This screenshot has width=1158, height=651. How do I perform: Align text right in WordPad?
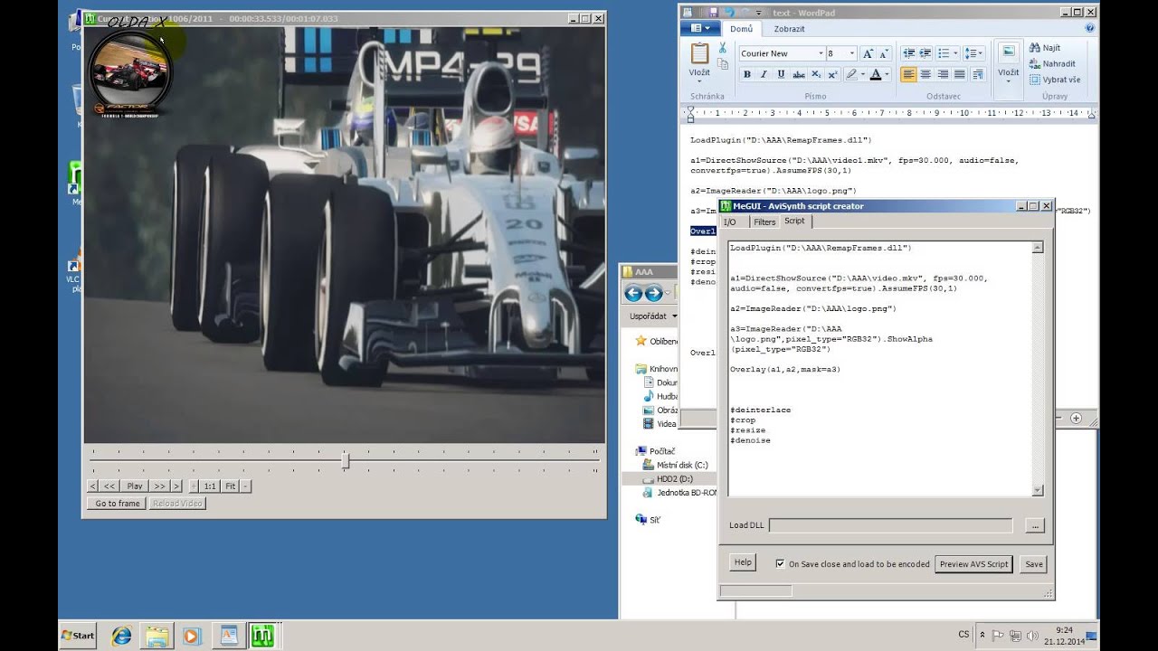click(x=943, y=75)
